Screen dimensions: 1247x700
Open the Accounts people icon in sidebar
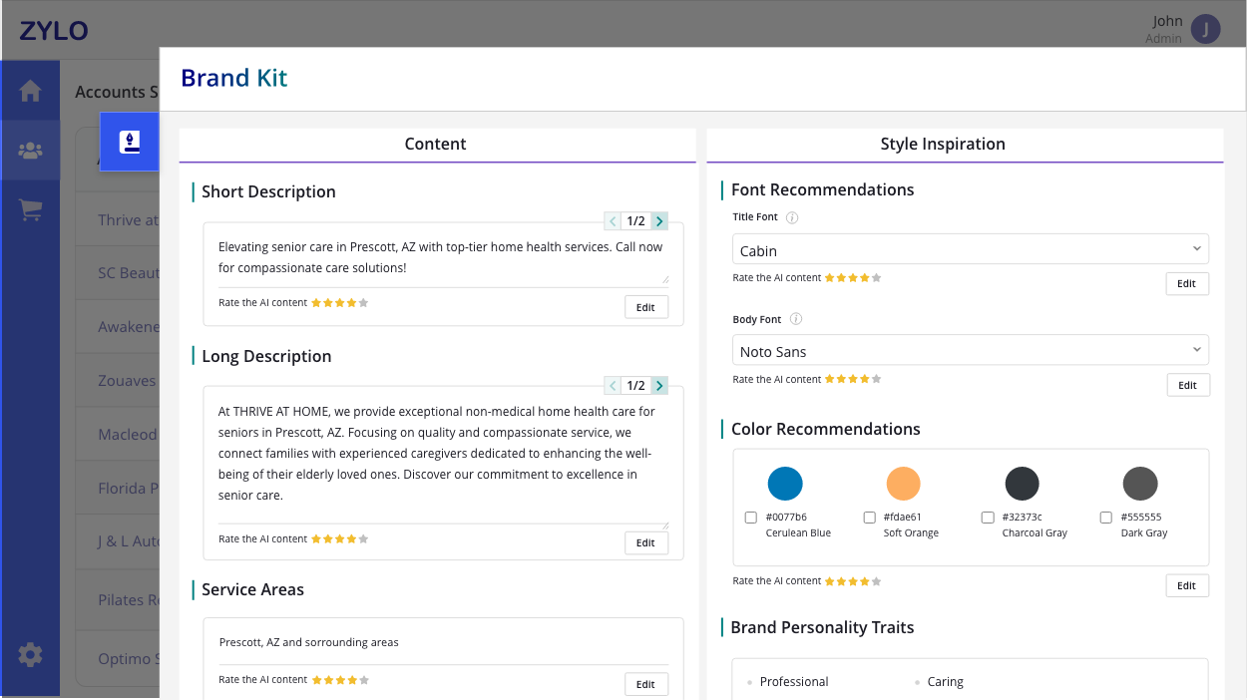[x=30, y=151]
